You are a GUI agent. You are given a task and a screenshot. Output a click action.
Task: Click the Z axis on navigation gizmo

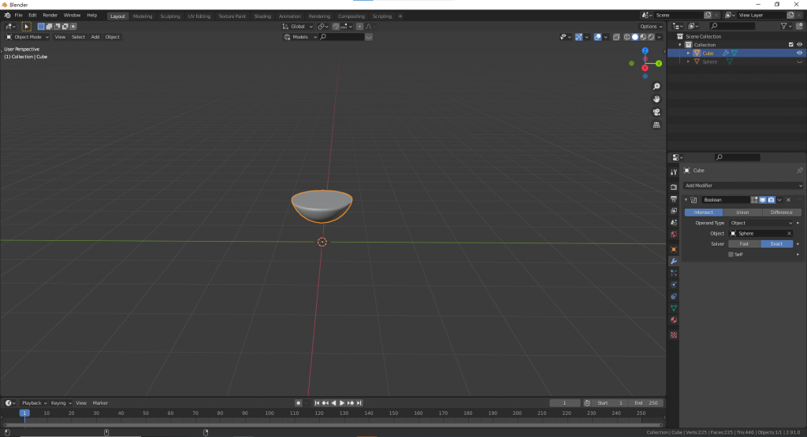(x=645, y=51)
